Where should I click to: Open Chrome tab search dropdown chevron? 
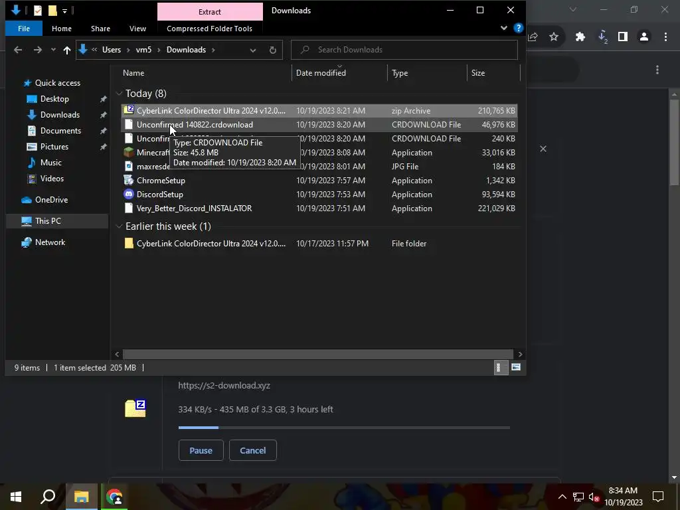pos(573,9)
